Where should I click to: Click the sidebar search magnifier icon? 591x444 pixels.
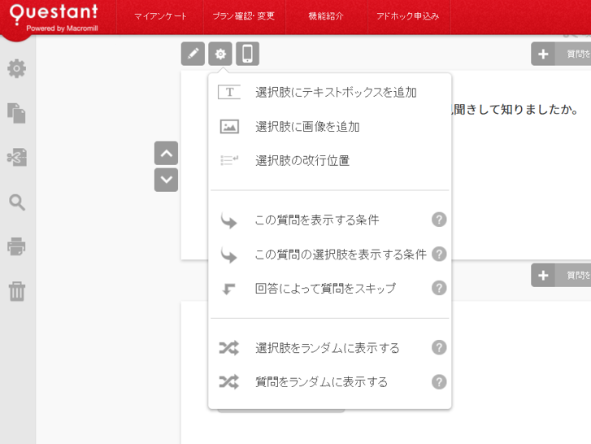(x=17, y=202)
